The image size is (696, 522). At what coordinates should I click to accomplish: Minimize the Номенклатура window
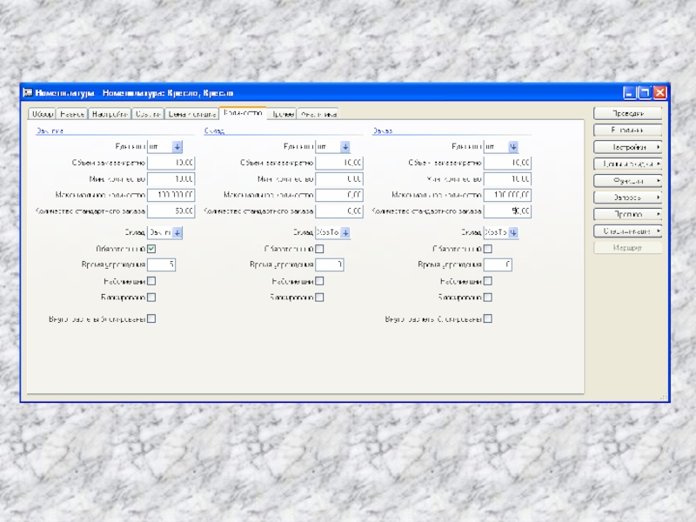point(629,93)
